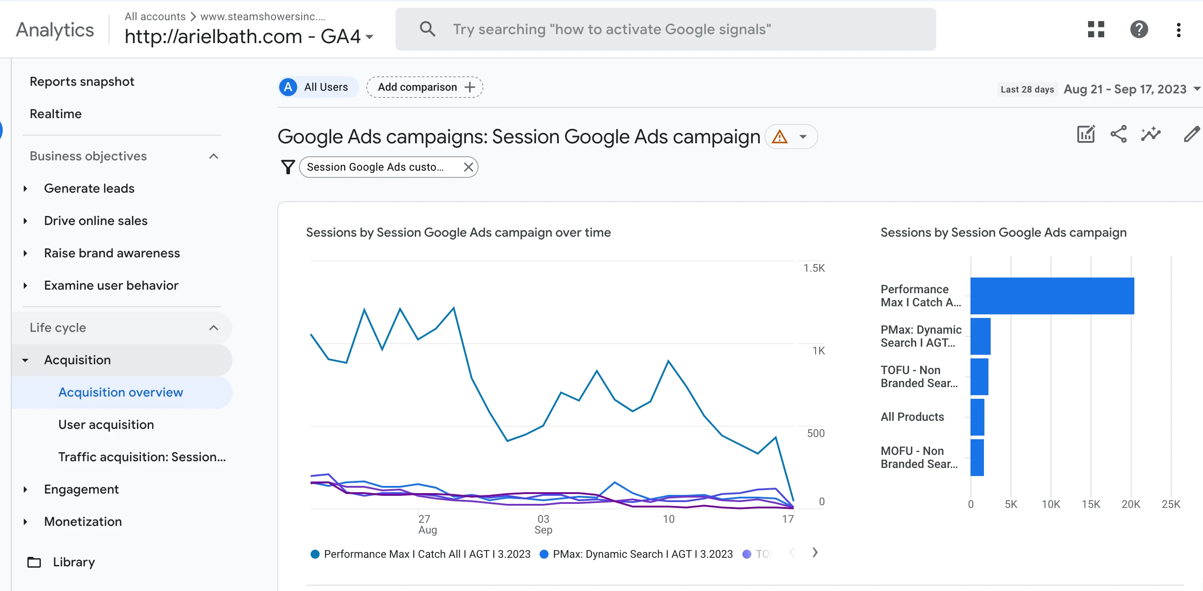Open the User acquisition report
1203x591 pixels.
pyautogui.click(x=106, y=424)
